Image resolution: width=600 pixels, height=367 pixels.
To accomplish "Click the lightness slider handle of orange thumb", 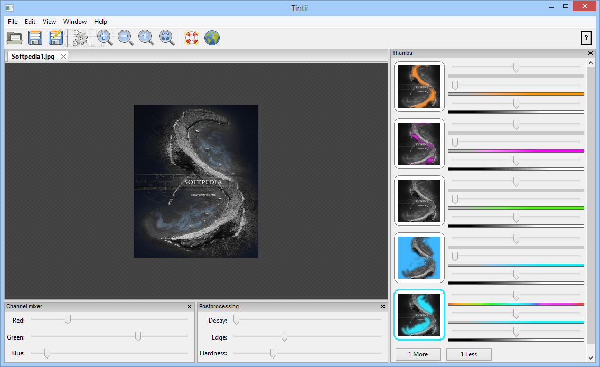I will [516, 103].
